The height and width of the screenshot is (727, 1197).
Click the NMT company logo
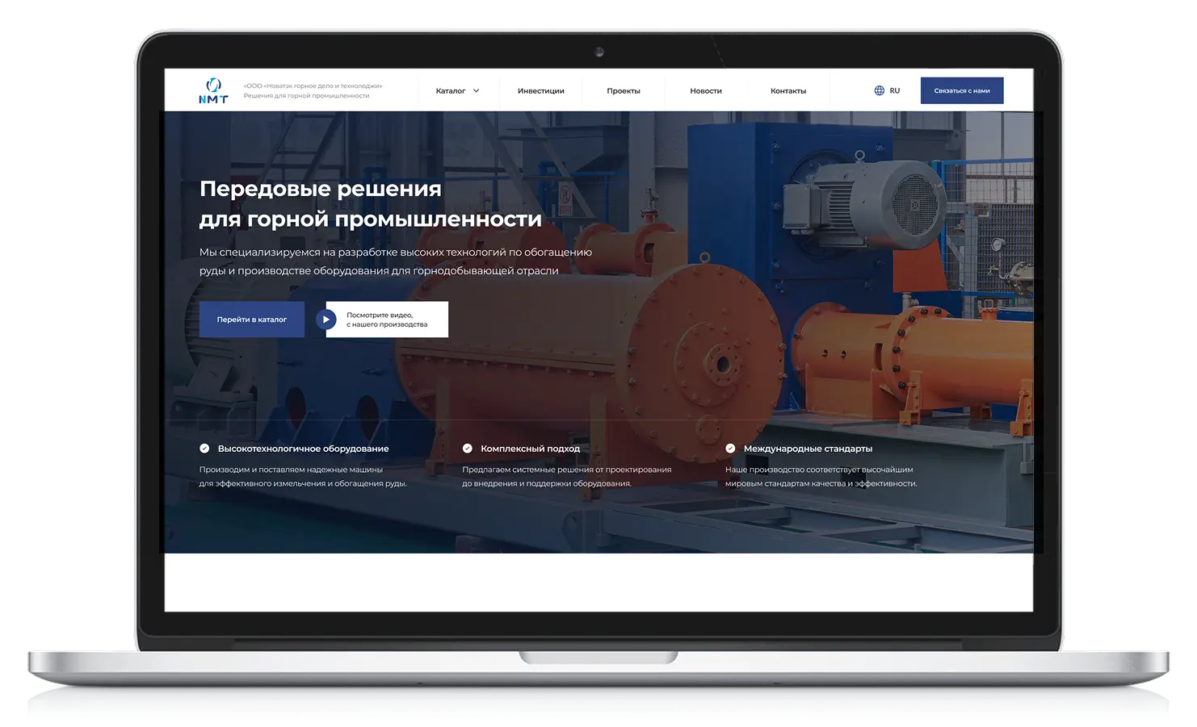click(213, 90)
